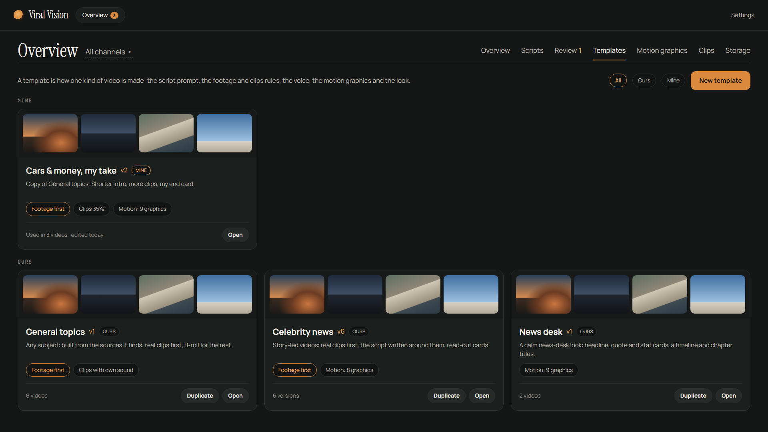This screenshot has height=432, width=768.
Task: Select the All filter chip
Action: [618, 80]
